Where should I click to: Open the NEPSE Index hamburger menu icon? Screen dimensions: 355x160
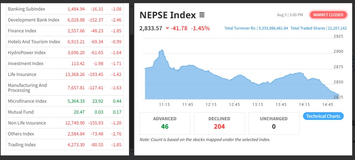(202, 15)
